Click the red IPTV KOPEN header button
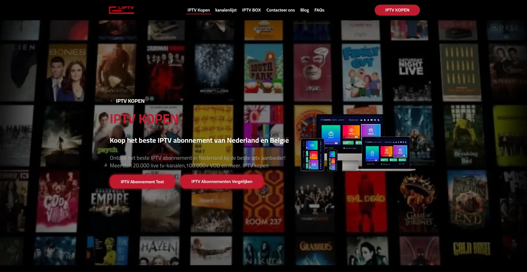Image resolution: width=527 pixels, height=272 pixels. coord(397,10)
